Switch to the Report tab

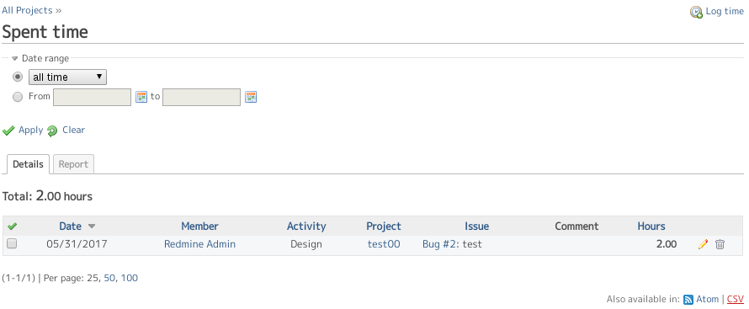[x=73, y=164]
